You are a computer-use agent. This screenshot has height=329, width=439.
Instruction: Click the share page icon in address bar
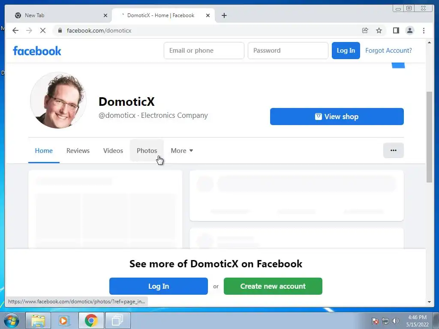click(365, 30)
